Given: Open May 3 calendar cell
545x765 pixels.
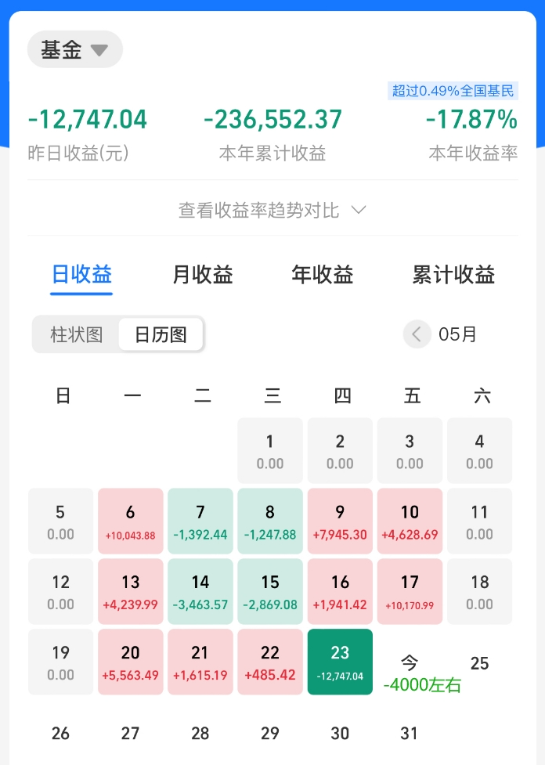Looking at the screenshot, I should pos(410,451).
